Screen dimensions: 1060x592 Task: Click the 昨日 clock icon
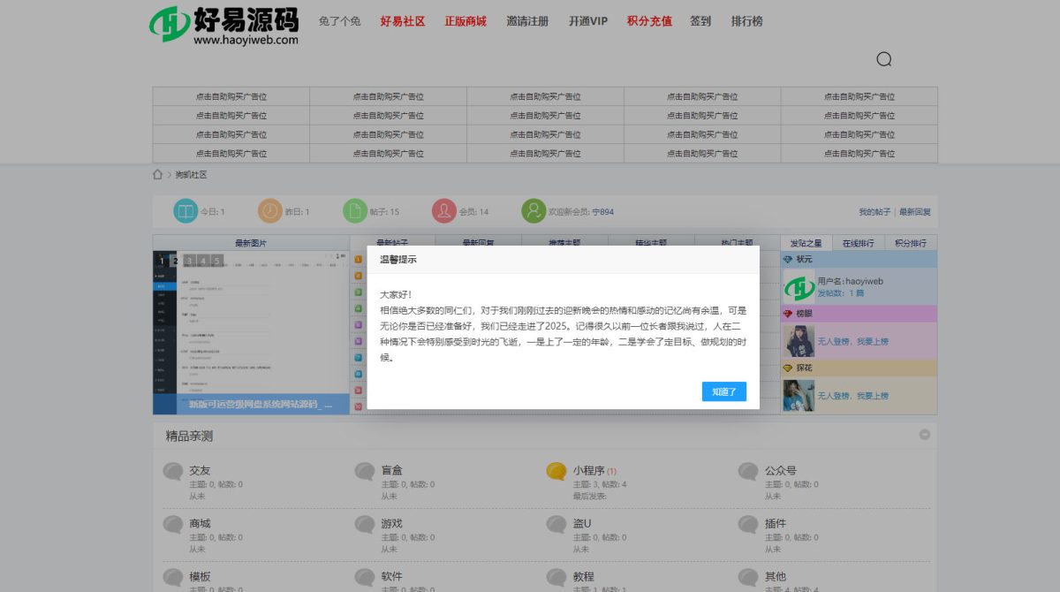point(269,211)
